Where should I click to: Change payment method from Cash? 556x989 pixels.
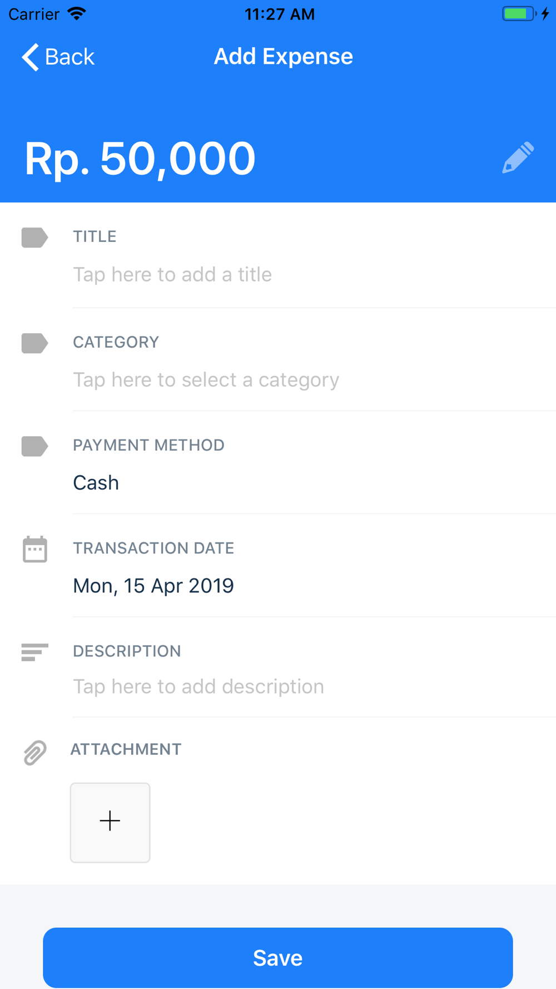(x=96, y=482)
